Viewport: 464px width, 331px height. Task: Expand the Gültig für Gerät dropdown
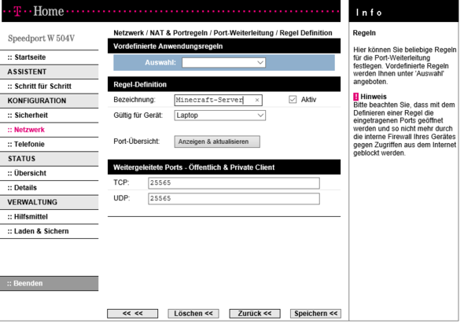(220, 116)
